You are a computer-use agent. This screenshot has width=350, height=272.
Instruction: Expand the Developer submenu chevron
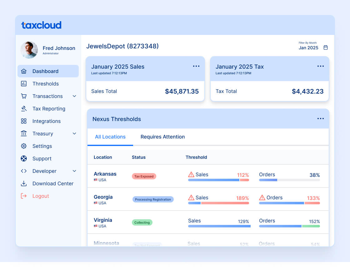point(75,171)
